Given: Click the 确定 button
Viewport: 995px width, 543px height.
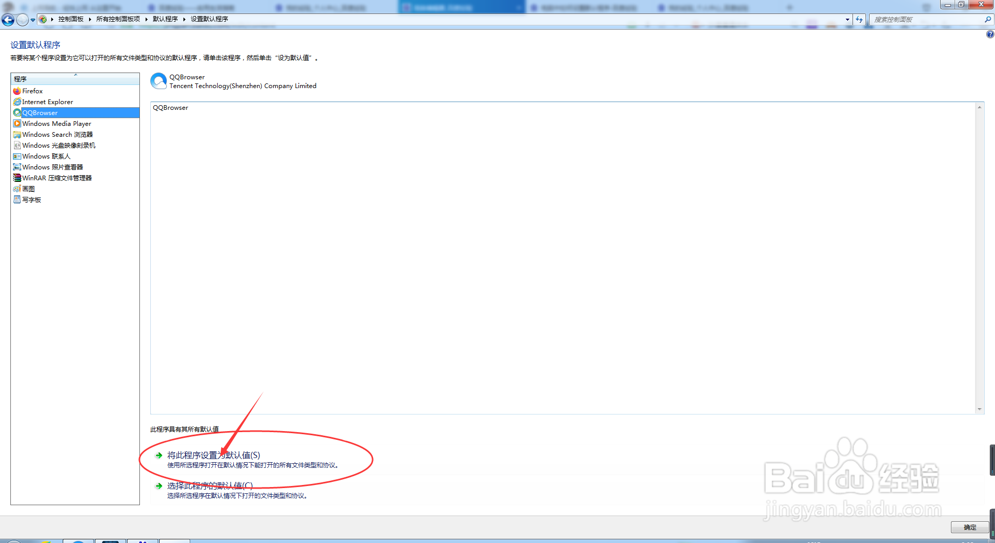Looking at the screenshot, I should [x=970, y=527].
